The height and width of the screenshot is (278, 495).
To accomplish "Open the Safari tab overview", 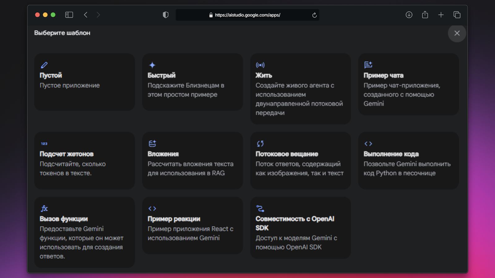I will [x=457, y=15].
